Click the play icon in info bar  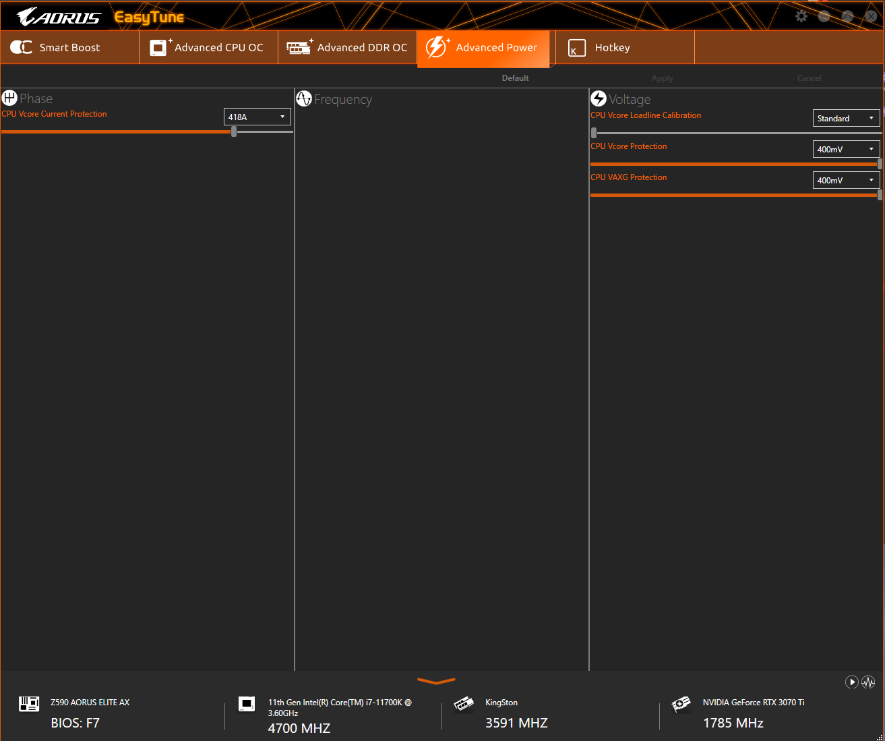point(852,682)
